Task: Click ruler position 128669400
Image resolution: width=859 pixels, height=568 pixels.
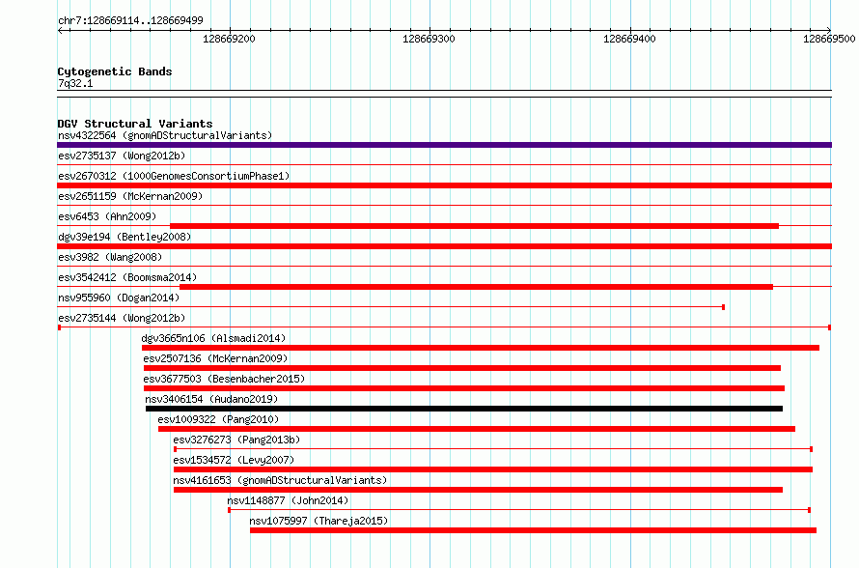Action: pyautogui.click(x=629, y=39)
